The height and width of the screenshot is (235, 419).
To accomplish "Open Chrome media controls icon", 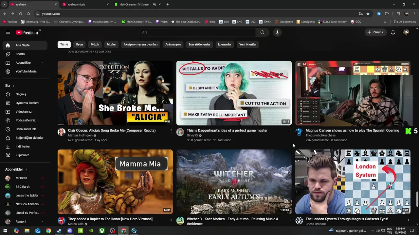I will click(398, 14).
